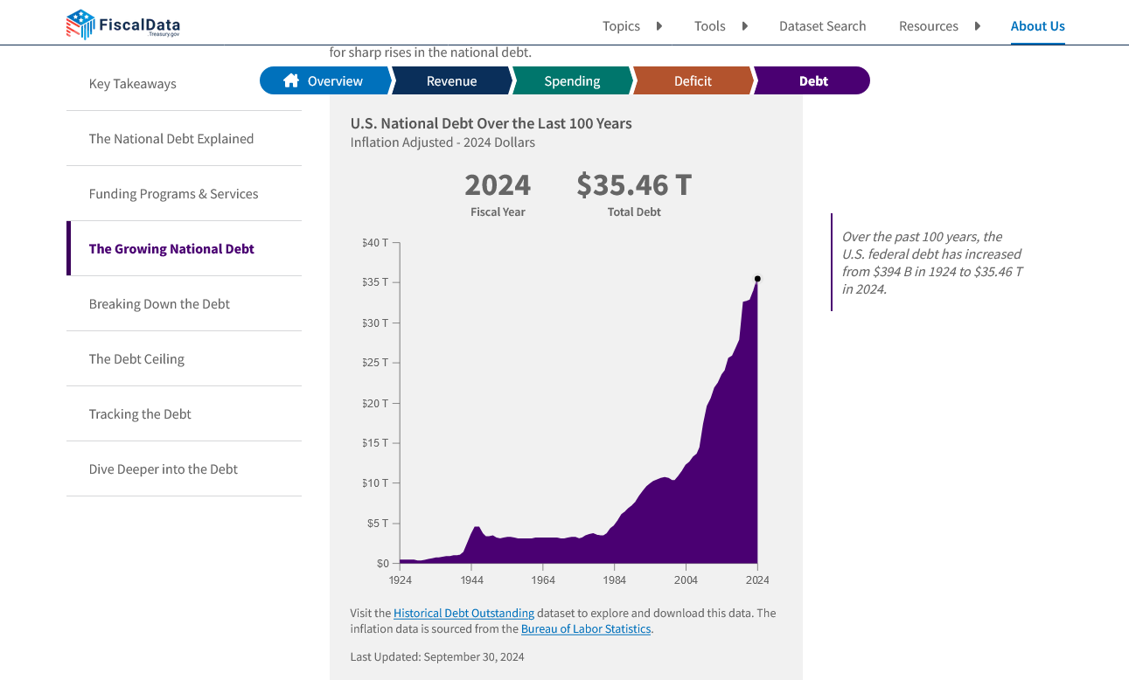Viewport: 1129px width, 680px height.
Task: Click the home icon in Overview tab
Action: coord(291,80)
